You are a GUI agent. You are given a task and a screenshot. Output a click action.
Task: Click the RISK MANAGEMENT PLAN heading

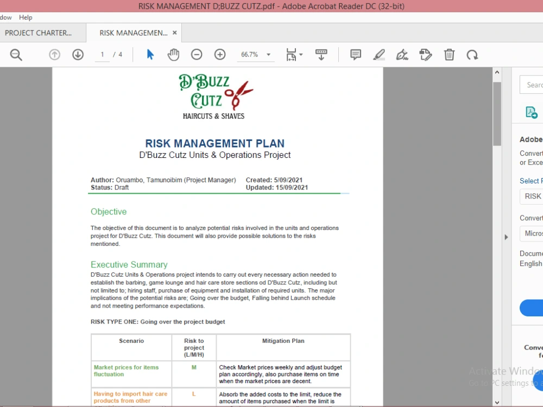pyautogui.click(x=214, y=143)
